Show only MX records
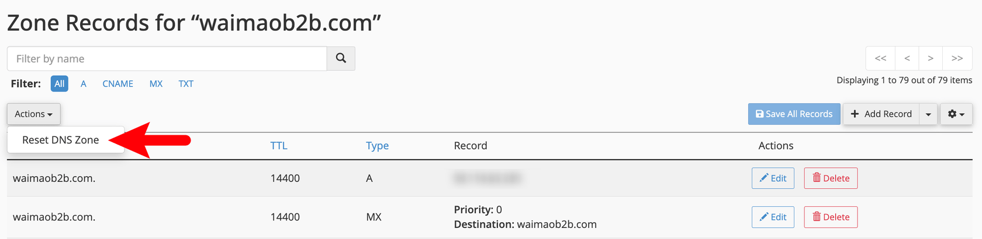Screen dimensions: 982x239 [156, 84]
